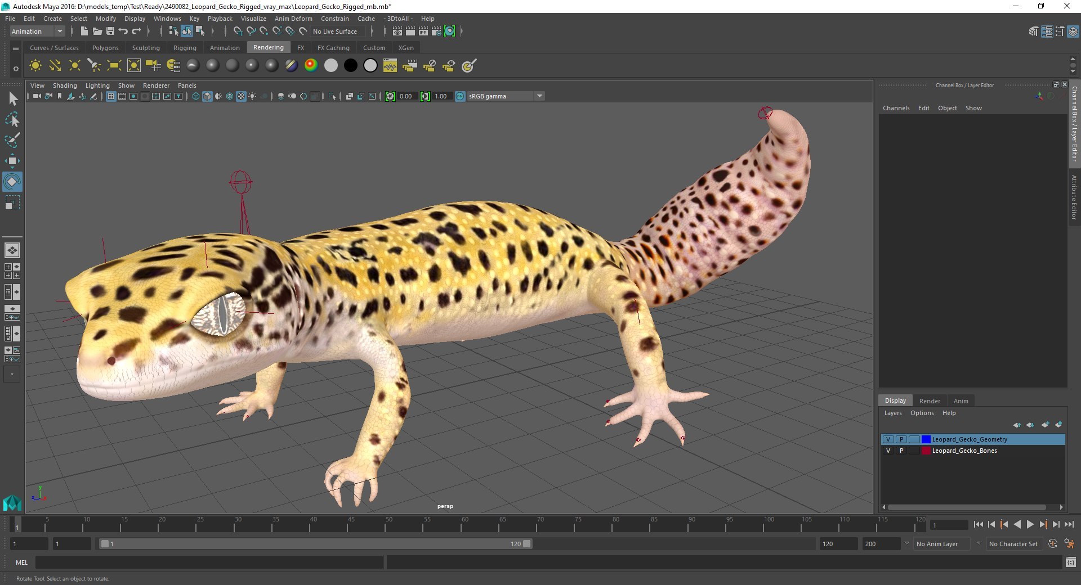Screen dimensions: 1081x585
Task: Jump to the end of playback range
Action: 1069,524
